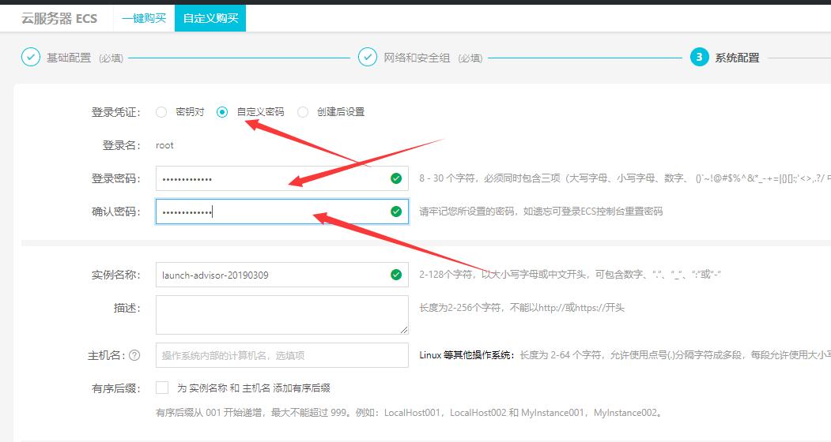Select 创建后设置 radio option
Viewport: 831px width, 442px height.
point(303,112)
